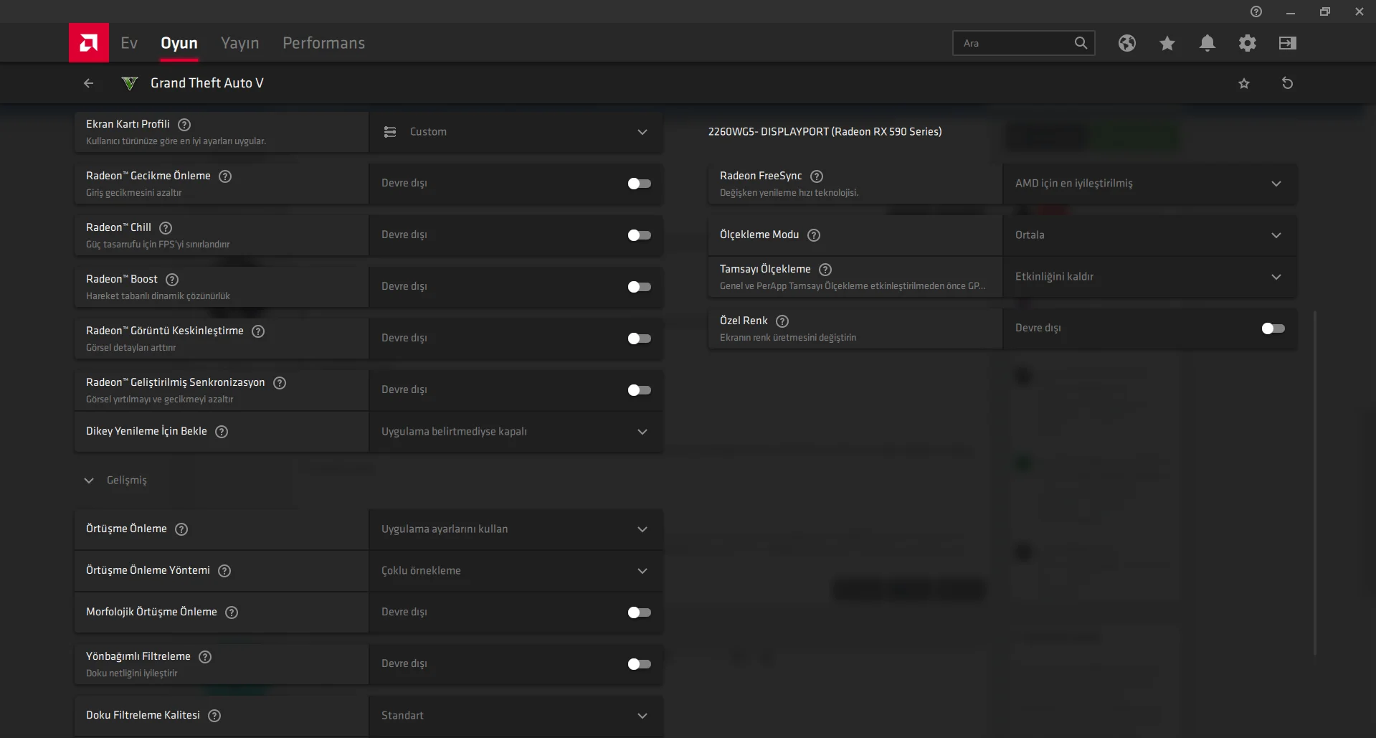Click the AMD logo home icon
Image resolution: width=1376 pixels, height=738 pixels.
89,43
